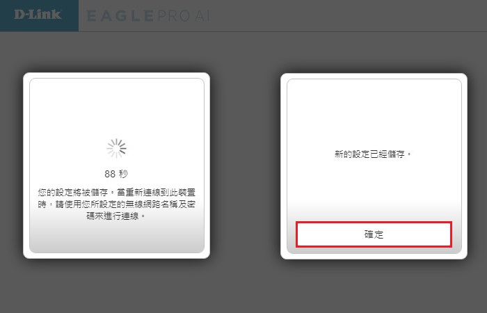Click the 確定 confirm button
Image resolution: width=487 pixels, height=313 pixels.
point(374,234)
